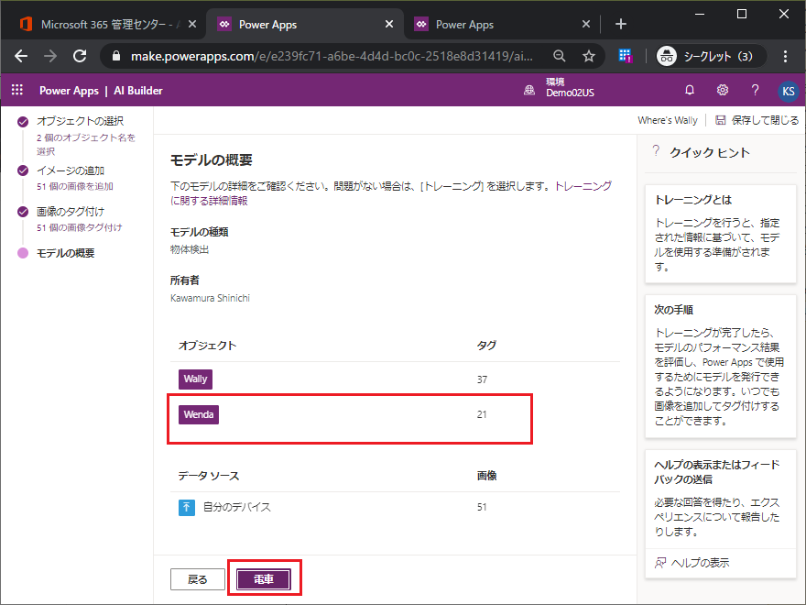
Task: Click the quick hints question icon
Action: (656, 151)
